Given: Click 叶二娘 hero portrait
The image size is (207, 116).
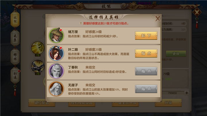Looking at the screenshot, I should pos(56,53).
